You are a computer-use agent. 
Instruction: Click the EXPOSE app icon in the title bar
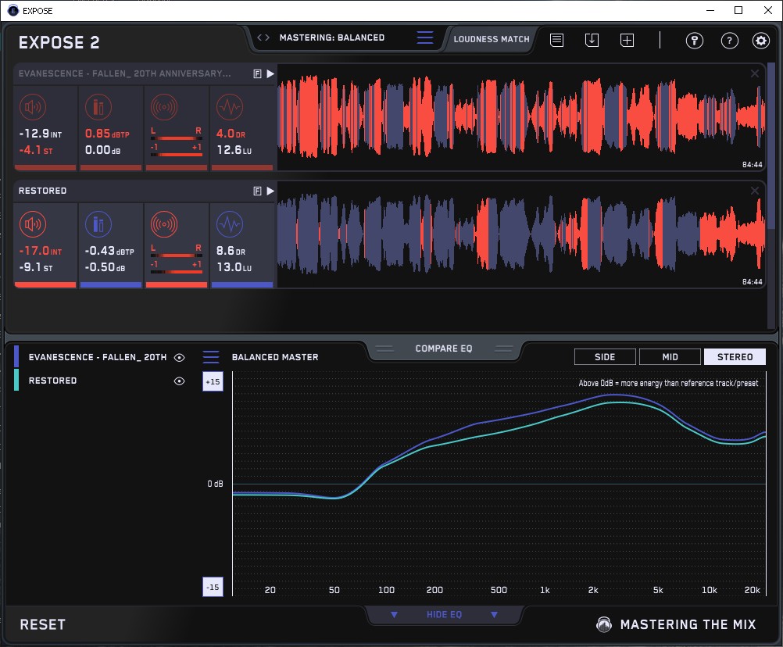click(x=13, y=10)
